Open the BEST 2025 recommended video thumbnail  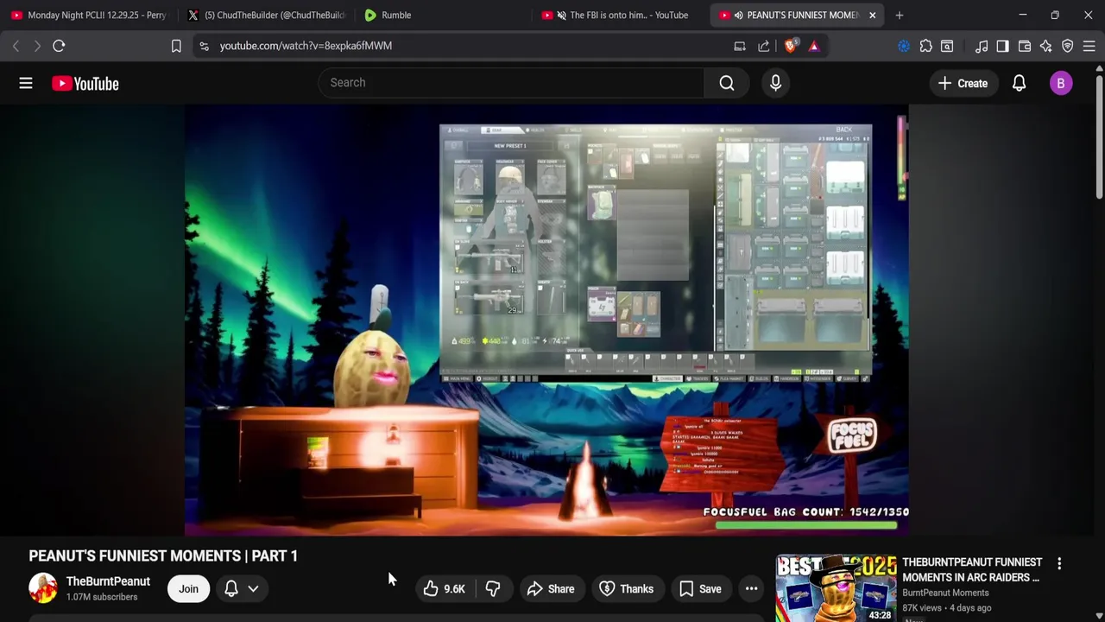pyautogui.click(x=836, y=587)
